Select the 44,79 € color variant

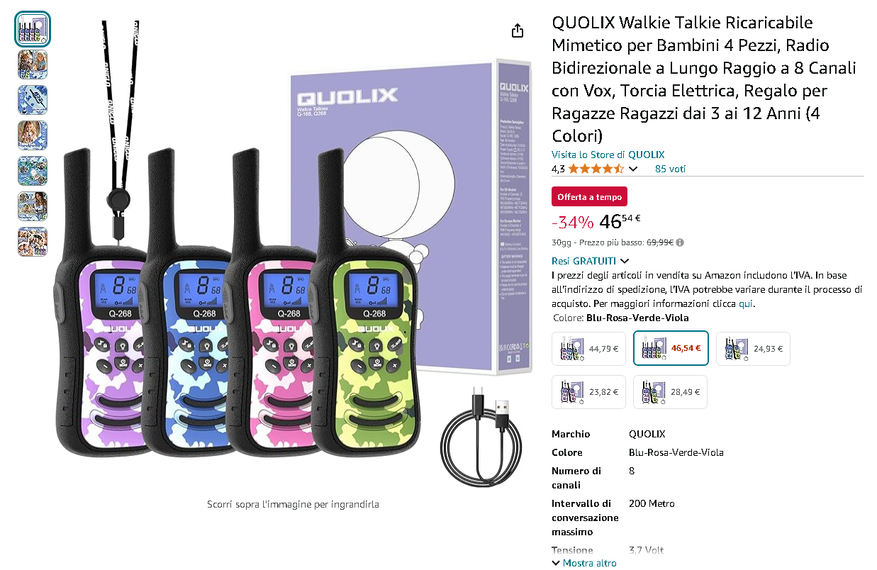[x=588, y=349]
